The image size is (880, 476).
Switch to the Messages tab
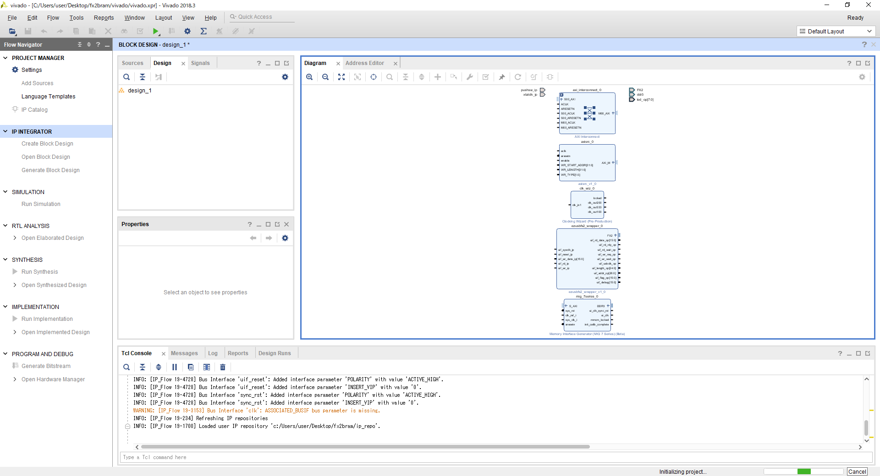click(184, 353)
